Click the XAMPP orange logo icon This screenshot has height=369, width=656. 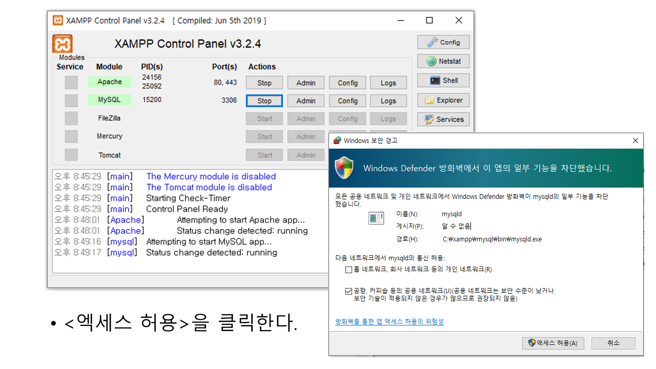pos(63,44)
